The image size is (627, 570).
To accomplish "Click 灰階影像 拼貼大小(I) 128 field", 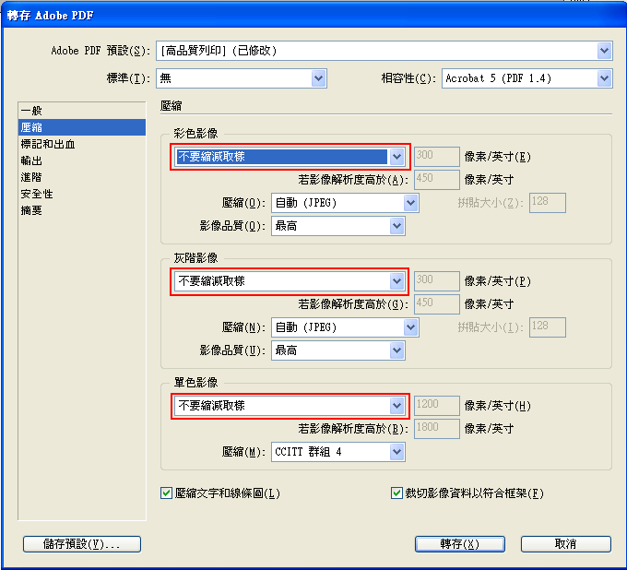I will [548, 327].
